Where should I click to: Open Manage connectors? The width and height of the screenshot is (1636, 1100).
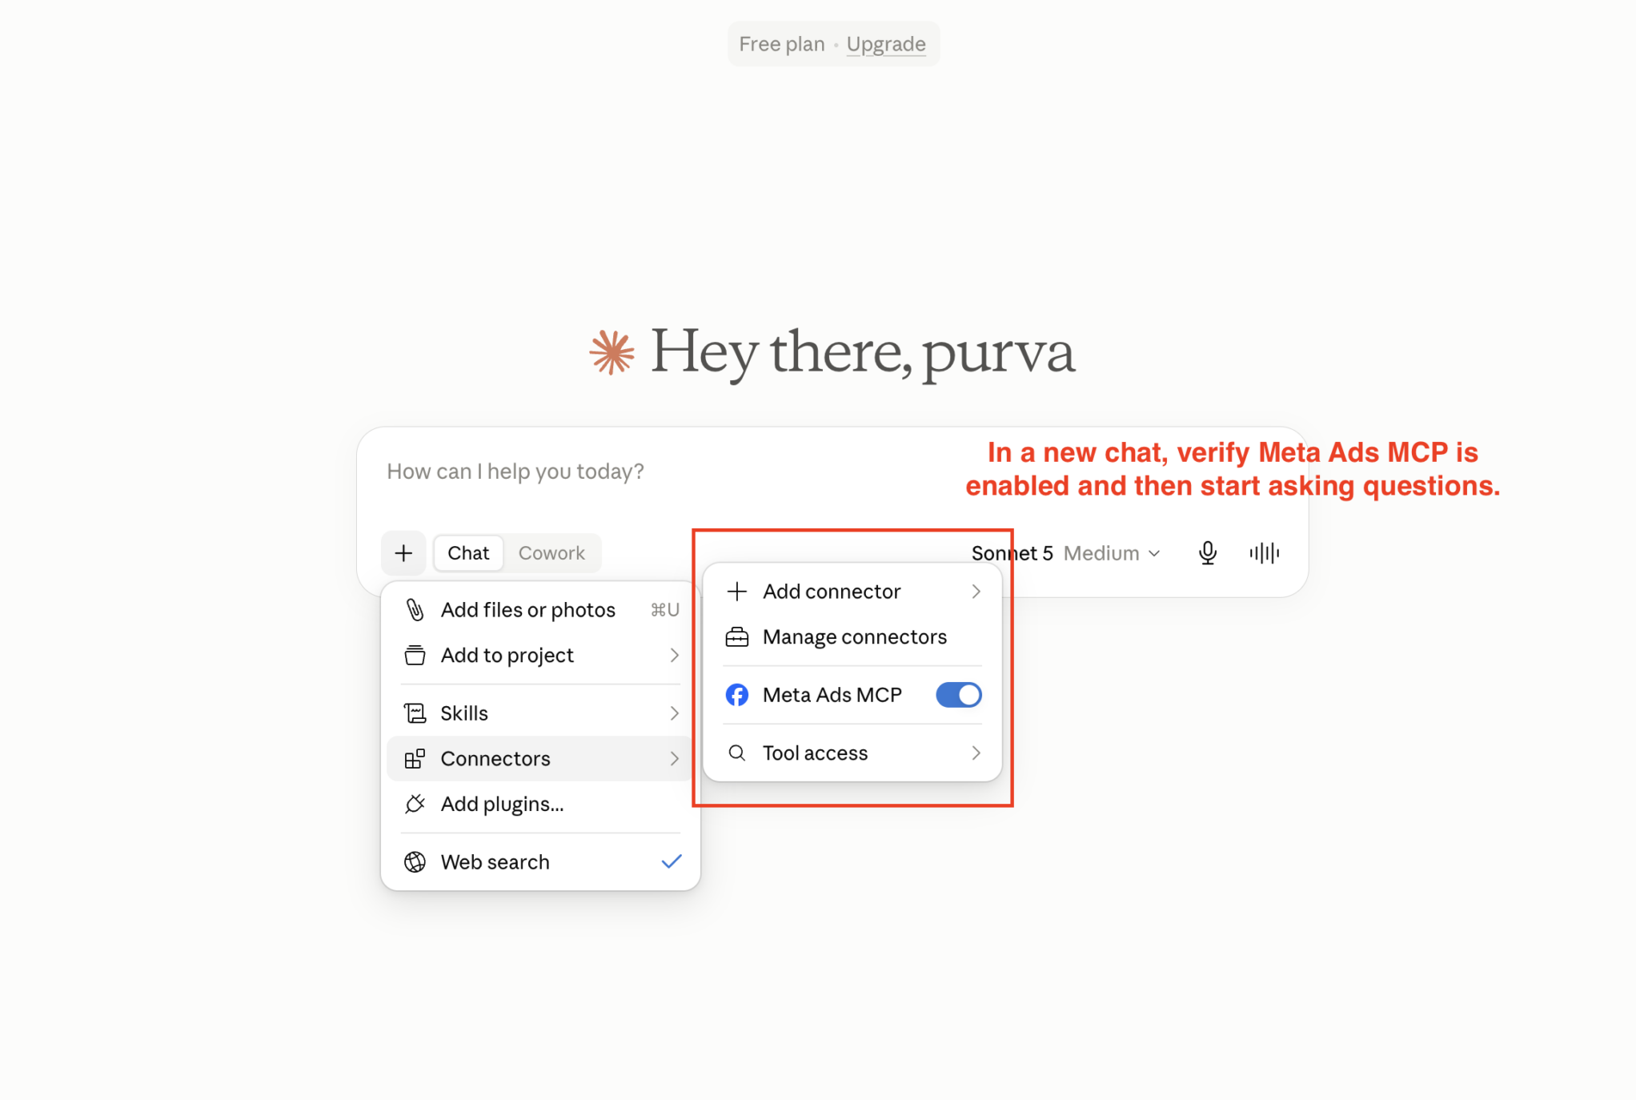[x=852, y=637]
